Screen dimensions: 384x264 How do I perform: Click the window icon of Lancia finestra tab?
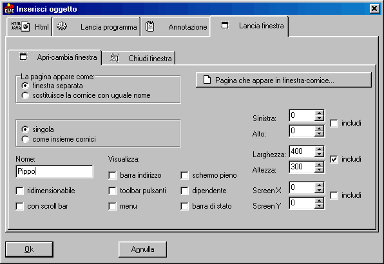coord(225,25)
